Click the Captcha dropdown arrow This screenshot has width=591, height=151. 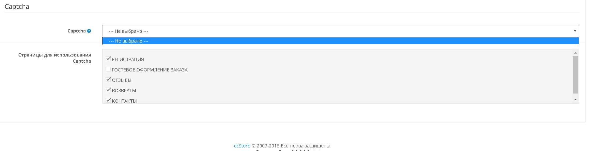pos(575,31)
